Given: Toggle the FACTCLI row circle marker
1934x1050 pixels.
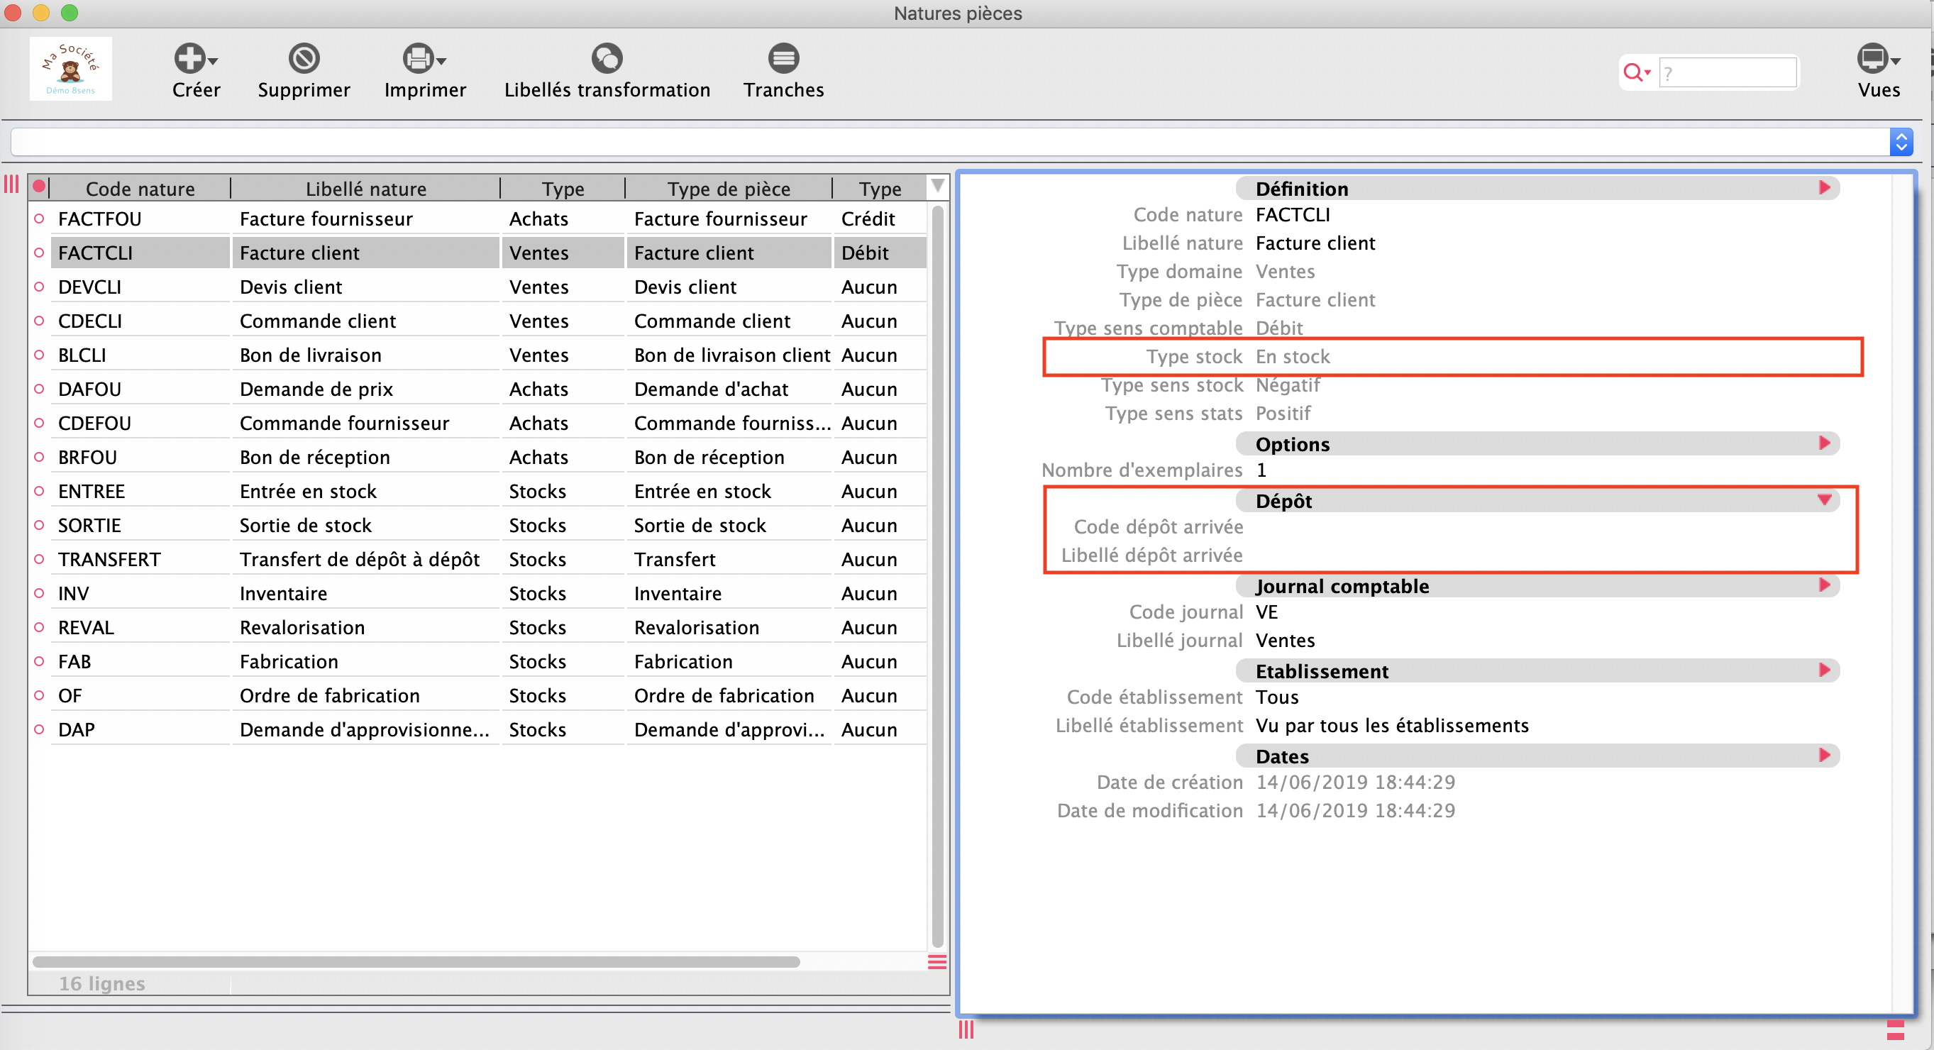Looking at the screenshot, I should pos(39,253).
